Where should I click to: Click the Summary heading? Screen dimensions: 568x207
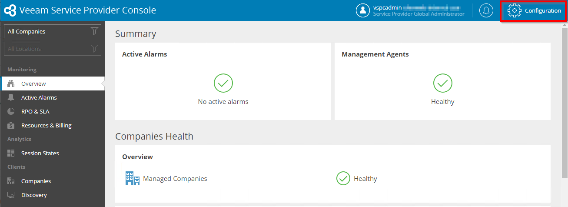tap(136, 33)
